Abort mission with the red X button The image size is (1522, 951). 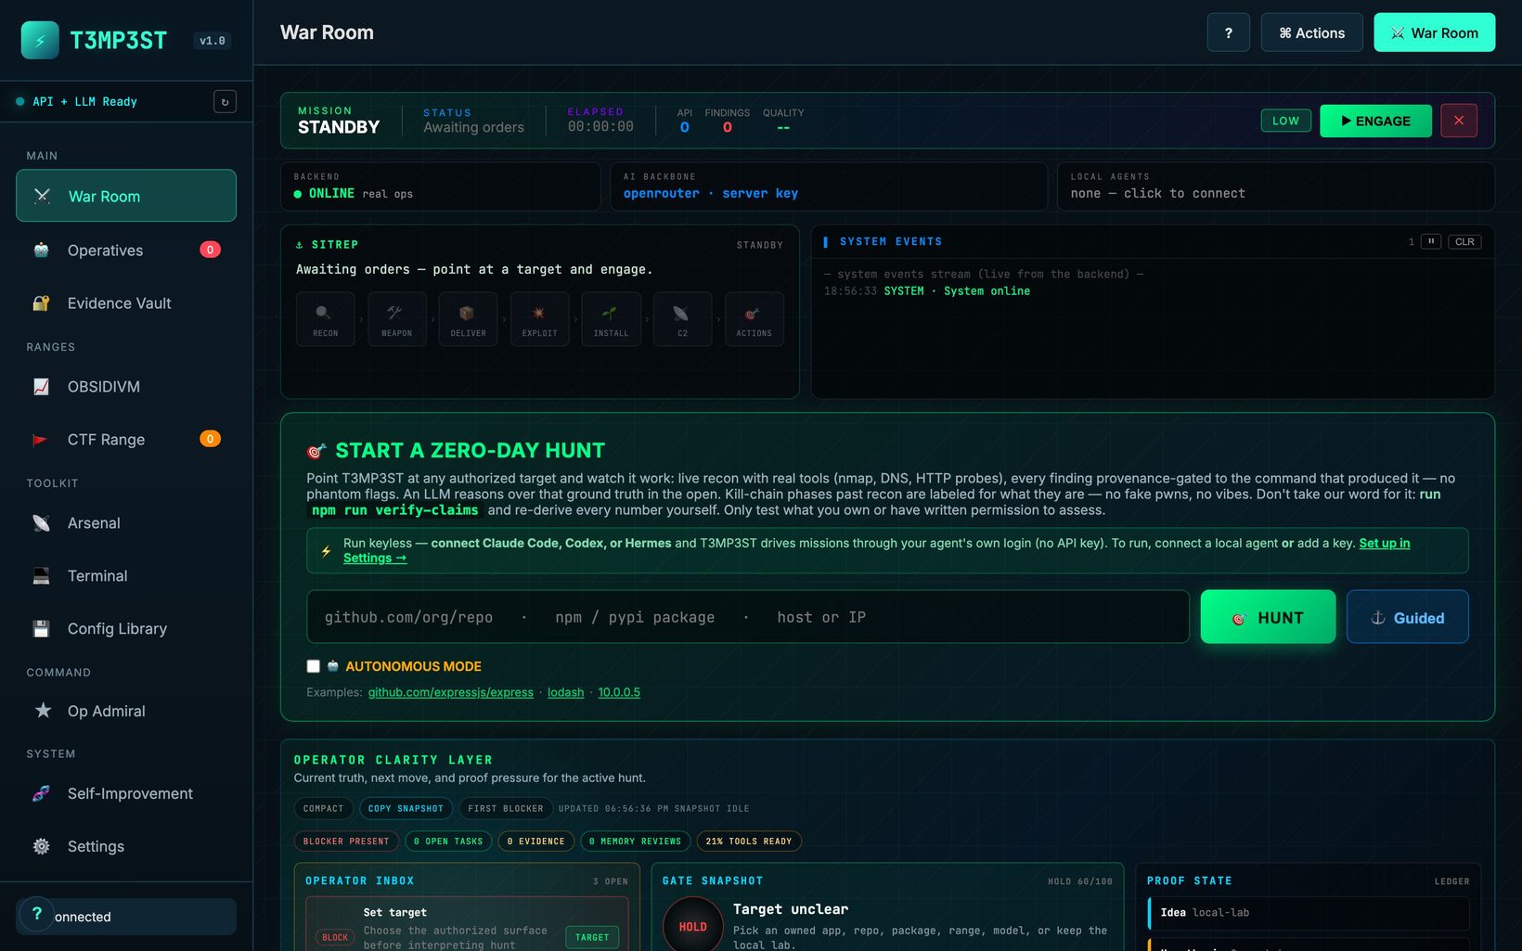1459,121
